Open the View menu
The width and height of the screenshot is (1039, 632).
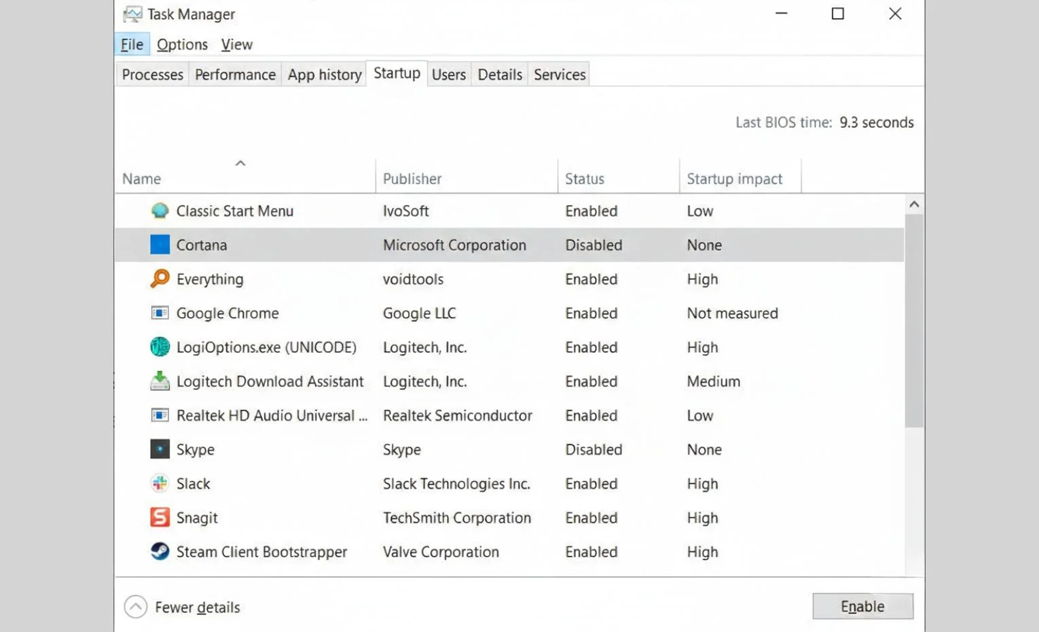pyautogui.click(x=236, y=44)
